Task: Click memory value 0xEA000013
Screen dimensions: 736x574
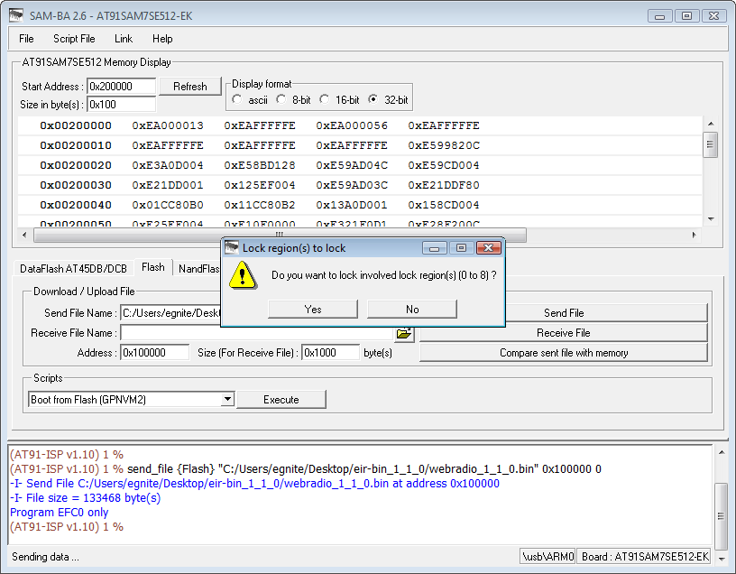Action: [x=168, y=125]
